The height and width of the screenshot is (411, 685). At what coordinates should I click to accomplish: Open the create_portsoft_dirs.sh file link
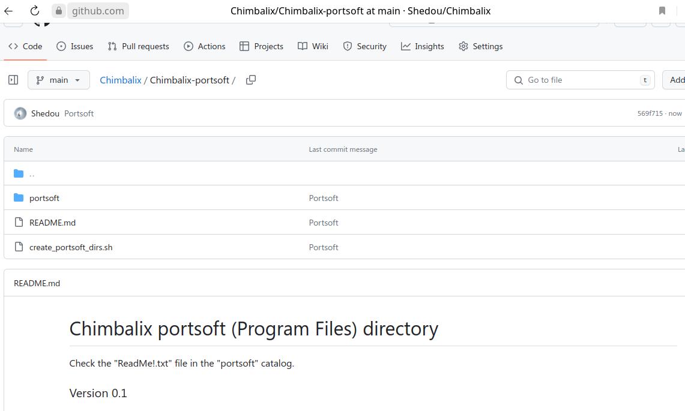pyautogui.click(x=71, y=247)
